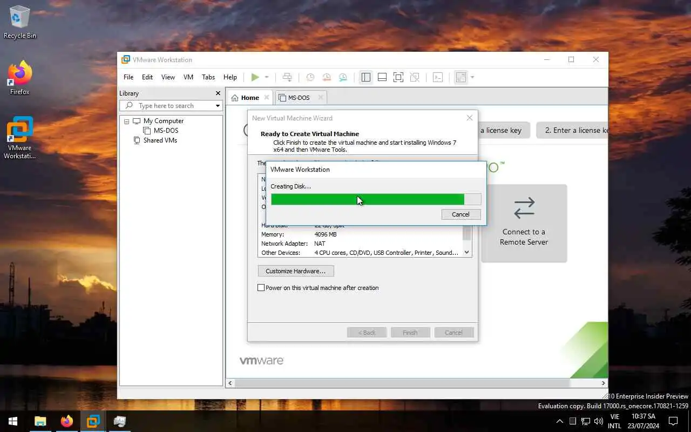Collapse the My Computer tree node

coord(127,122)
